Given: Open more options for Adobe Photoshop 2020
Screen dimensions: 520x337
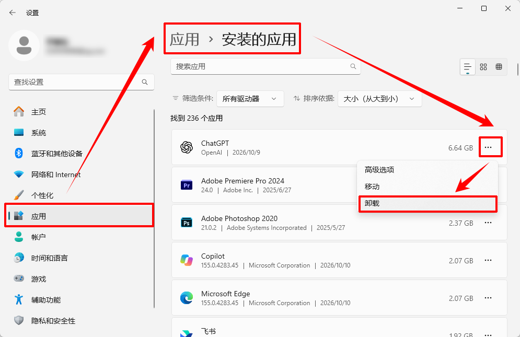Looking at the screenshot, I should tap(488, 223).
